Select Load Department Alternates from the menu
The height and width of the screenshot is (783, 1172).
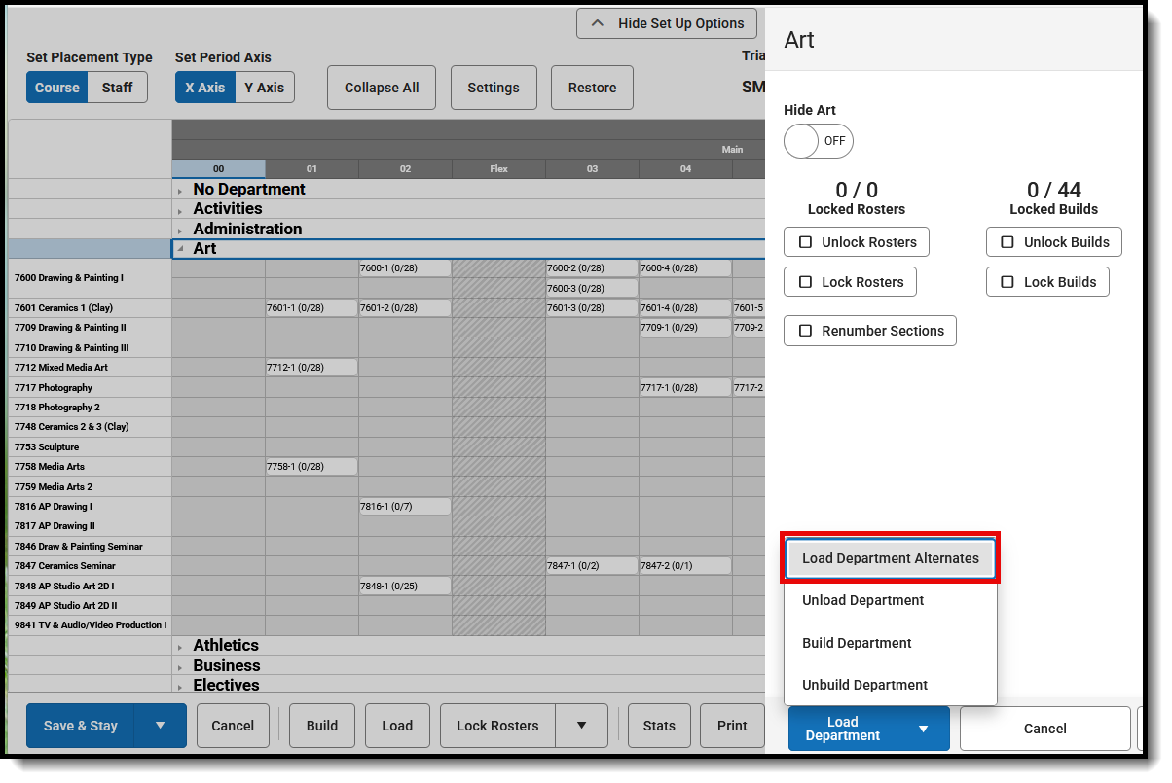pos(890,558)
